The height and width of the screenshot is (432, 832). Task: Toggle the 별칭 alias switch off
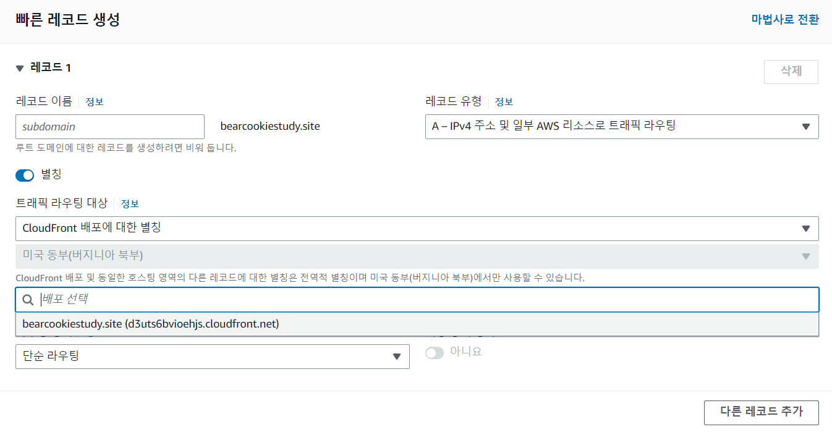(25, 176)
